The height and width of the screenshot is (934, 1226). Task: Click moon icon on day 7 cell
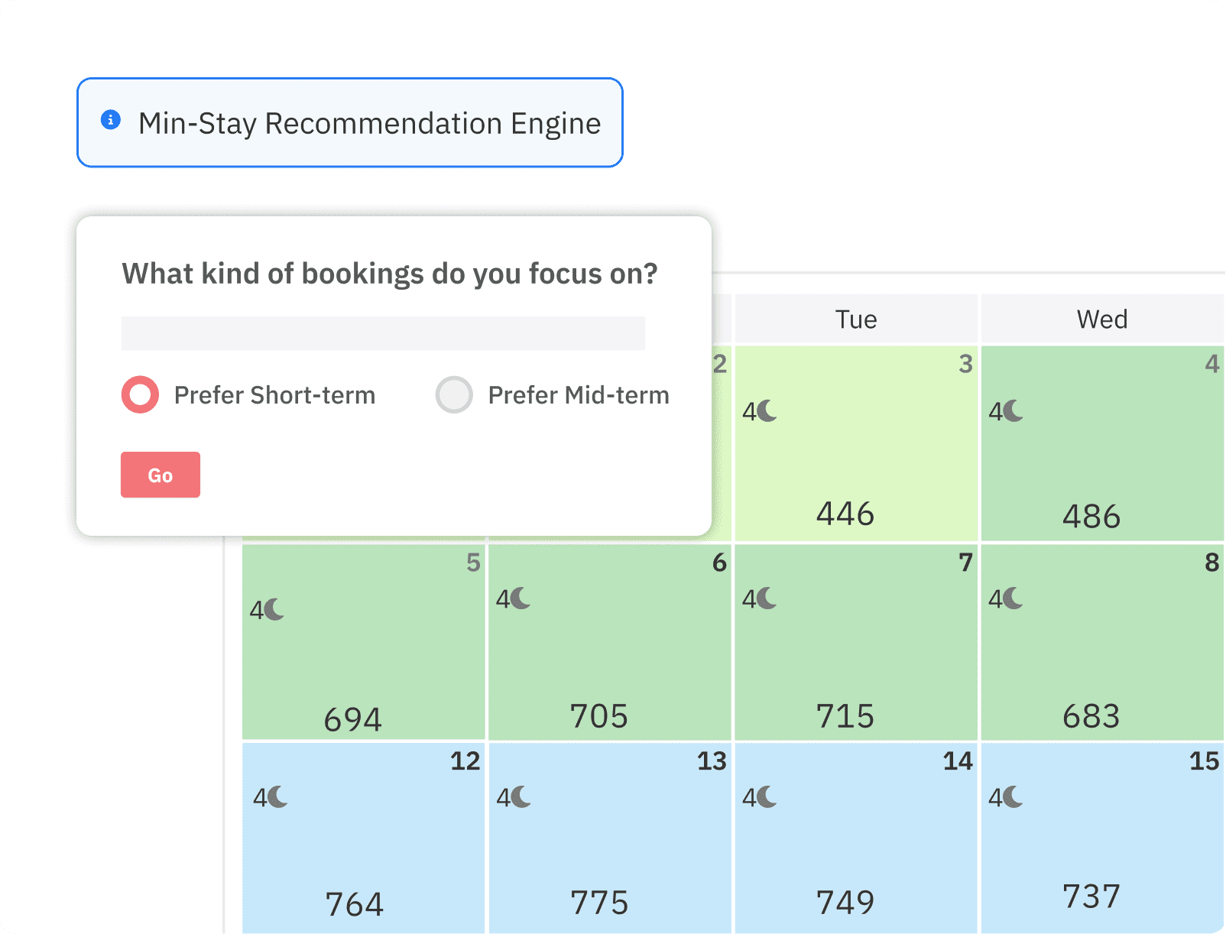[767, 598]
